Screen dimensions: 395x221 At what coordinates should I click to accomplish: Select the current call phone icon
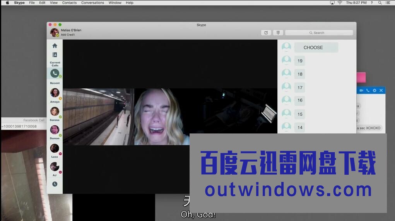coord(55,73)
